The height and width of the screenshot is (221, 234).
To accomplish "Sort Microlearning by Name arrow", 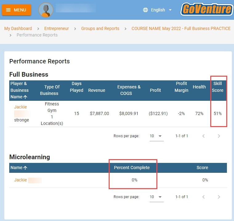I will [25, 168].
